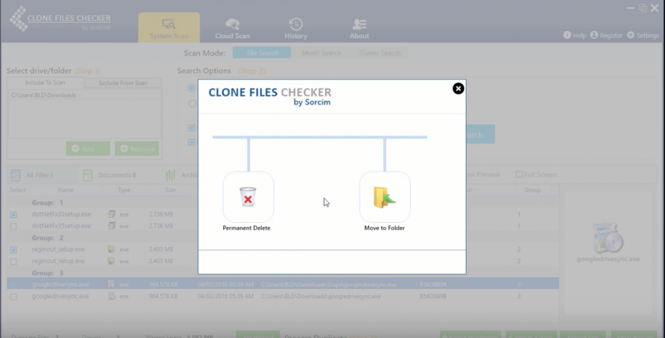
Task: Click the Select column header
Action: (18, 190)
